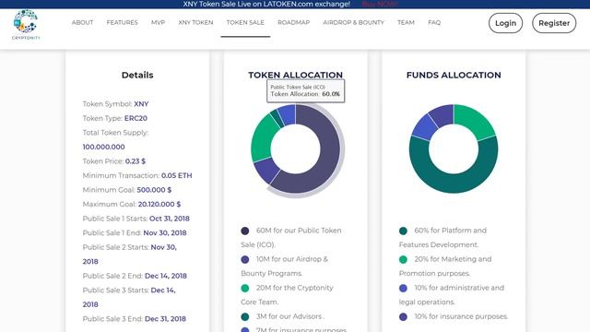Click the 'Details' heading
Screen dimensions: 590x332
137,75
